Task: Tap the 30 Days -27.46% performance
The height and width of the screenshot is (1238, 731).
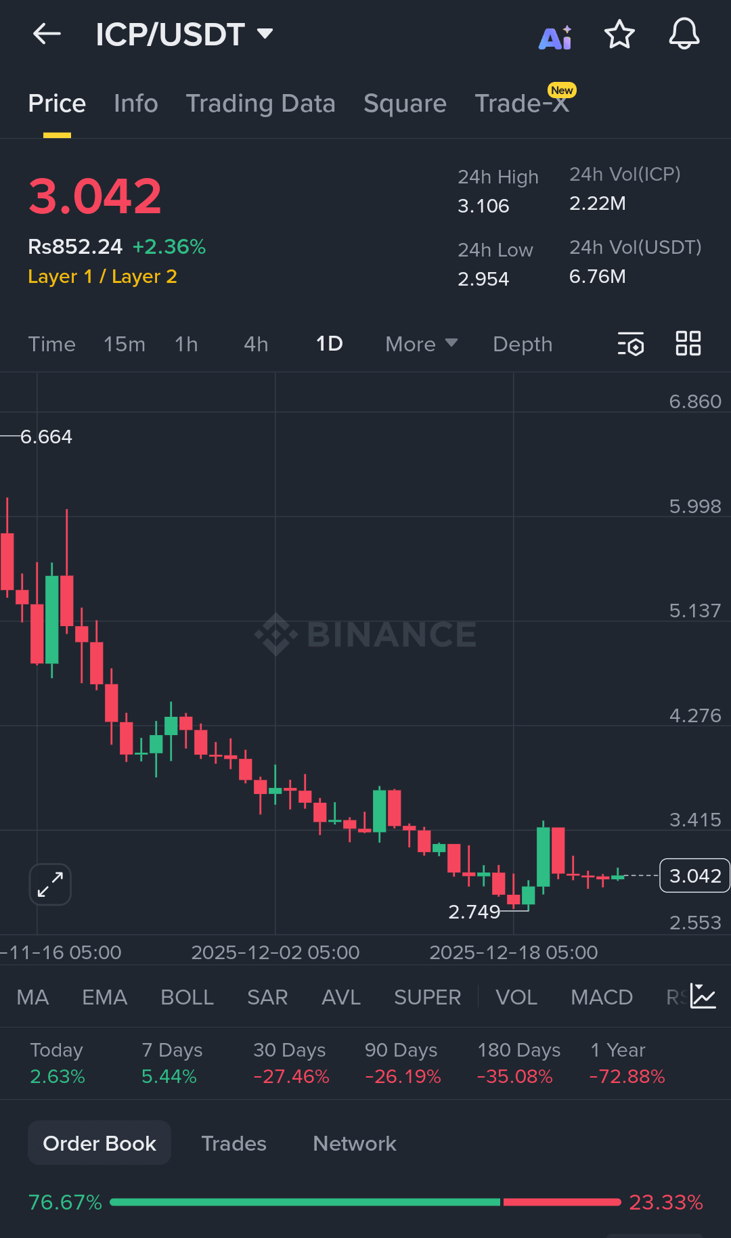Action: pos(291,1063)
